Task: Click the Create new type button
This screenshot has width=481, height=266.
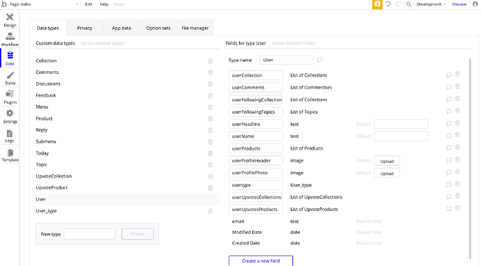Action: click(138, 234)
